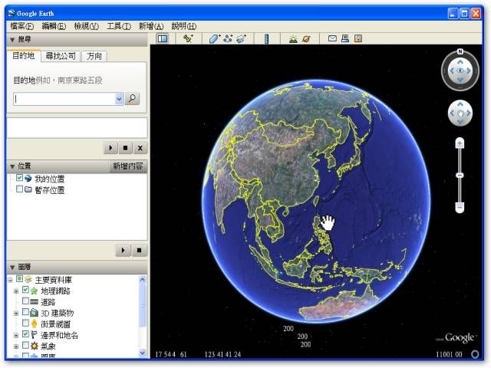Click the 新增內容 button
Screen dimensions: 491x368
[x=127, y=166]
